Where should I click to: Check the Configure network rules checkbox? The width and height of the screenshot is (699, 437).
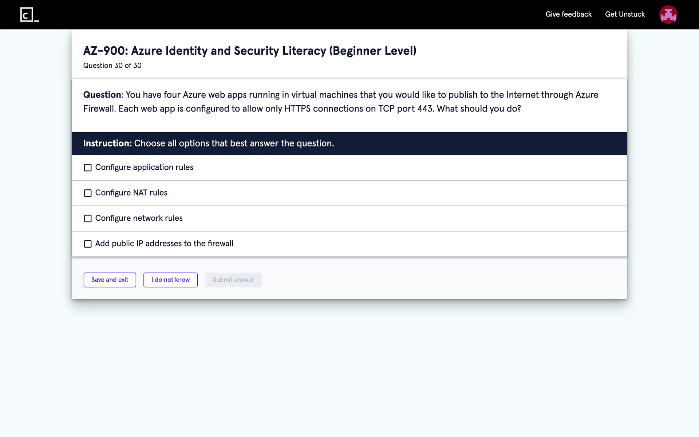[88, 219]
